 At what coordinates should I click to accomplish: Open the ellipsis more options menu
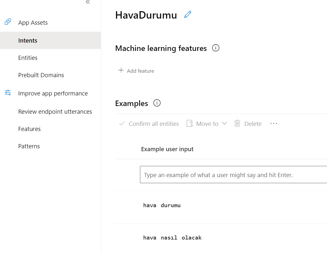point(274,123)
